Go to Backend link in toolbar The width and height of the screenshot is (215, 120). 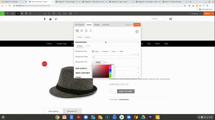pyautogui.click(x=194, y=14)
